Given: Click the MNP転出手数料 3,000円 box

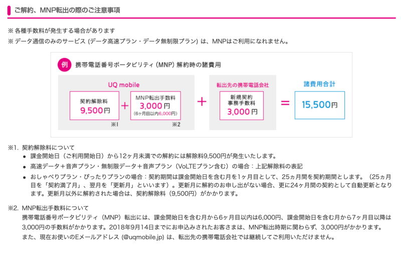Looking at the screenshot, I should (155, 105).
